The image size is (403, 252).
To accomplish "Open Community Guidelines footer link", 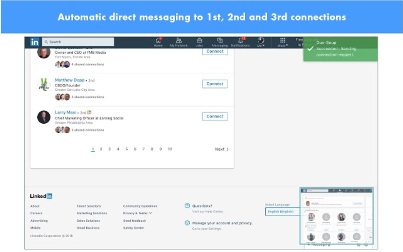I will 140,206.
